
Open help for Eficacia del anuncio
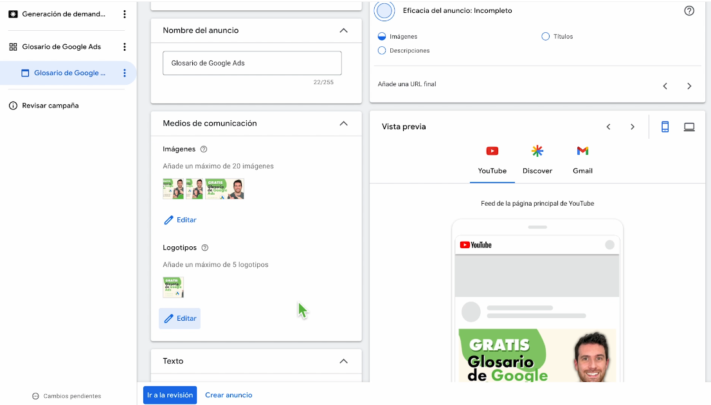coord(688,11)
